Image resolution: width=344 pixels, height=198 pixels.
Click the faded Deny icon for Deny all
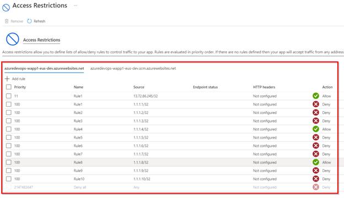[x=316, y=187]
